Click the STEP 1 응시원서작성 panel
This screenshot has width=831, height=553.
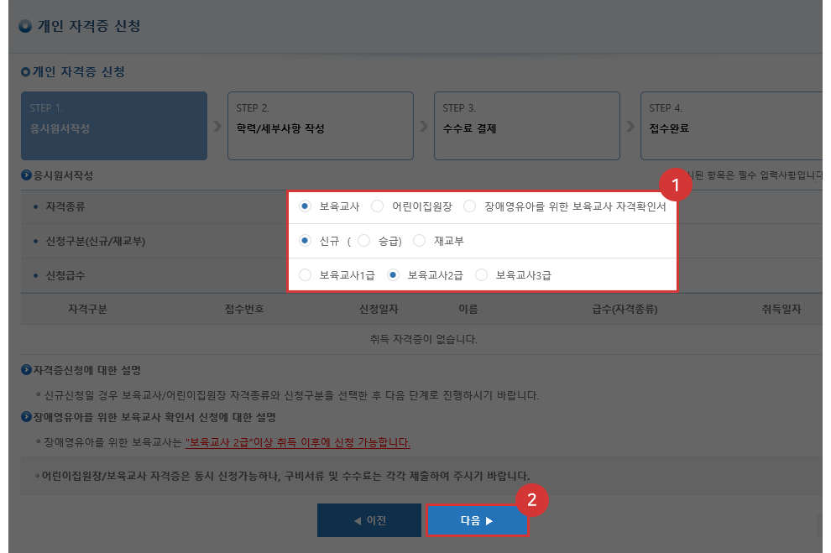click(x=114, y=125)
